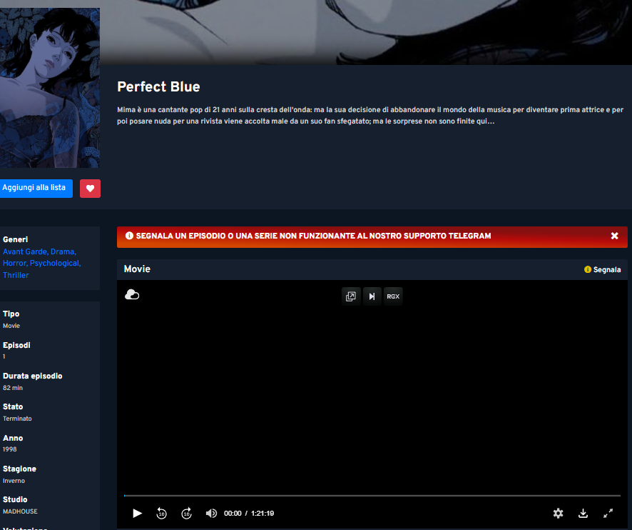Screen dimensions: 632x530
Task: Click the Inverno season value
Action: tap(14, 481)
